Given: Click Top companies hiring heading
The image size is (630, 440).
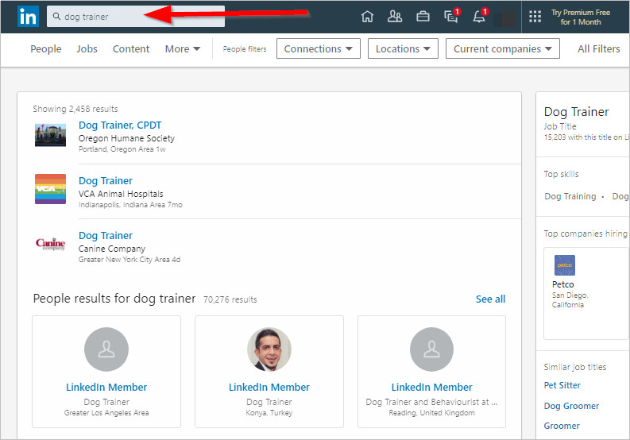Looking at the screenshot, I should [x=586, y=234].
